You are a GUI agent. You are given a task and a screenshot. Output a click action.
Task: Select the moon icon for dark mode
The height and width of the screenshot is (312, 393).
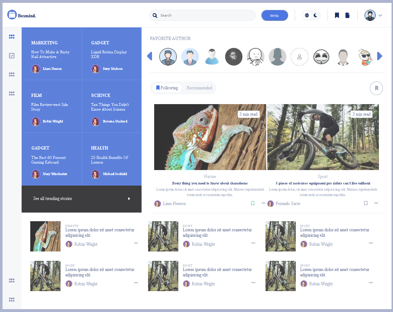coord(314,15)
